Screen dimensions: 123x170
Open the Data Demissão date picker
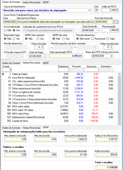97,30
